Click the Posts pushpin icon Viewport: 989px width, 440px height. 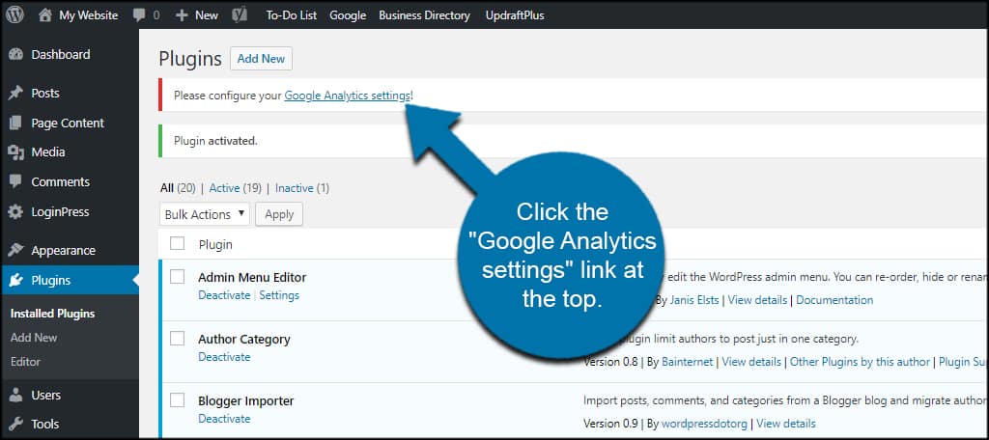[15, 94]
